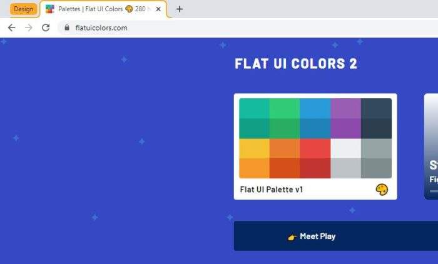The width and height of the screenshot is (438, 264).
Task: Pick the orange swatch in bottom row
Action: coord(254,168)
